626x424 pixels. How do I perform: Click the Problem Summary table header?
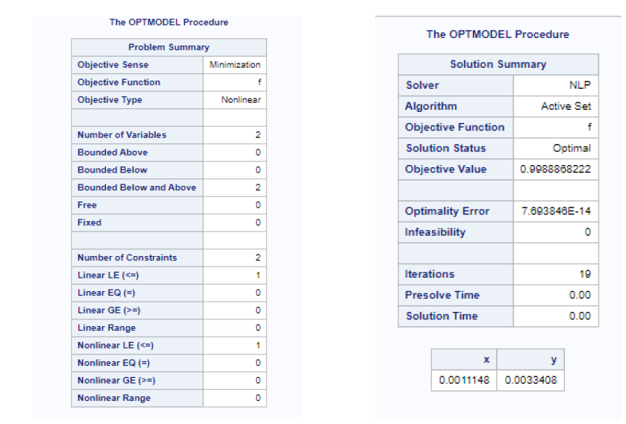point(169,47)
